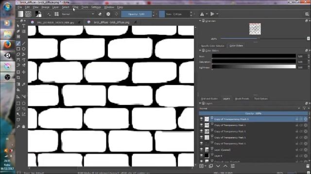Screen dimensions: 311x174
Task: Select the Rectangle shape tool
Action: 18,49
